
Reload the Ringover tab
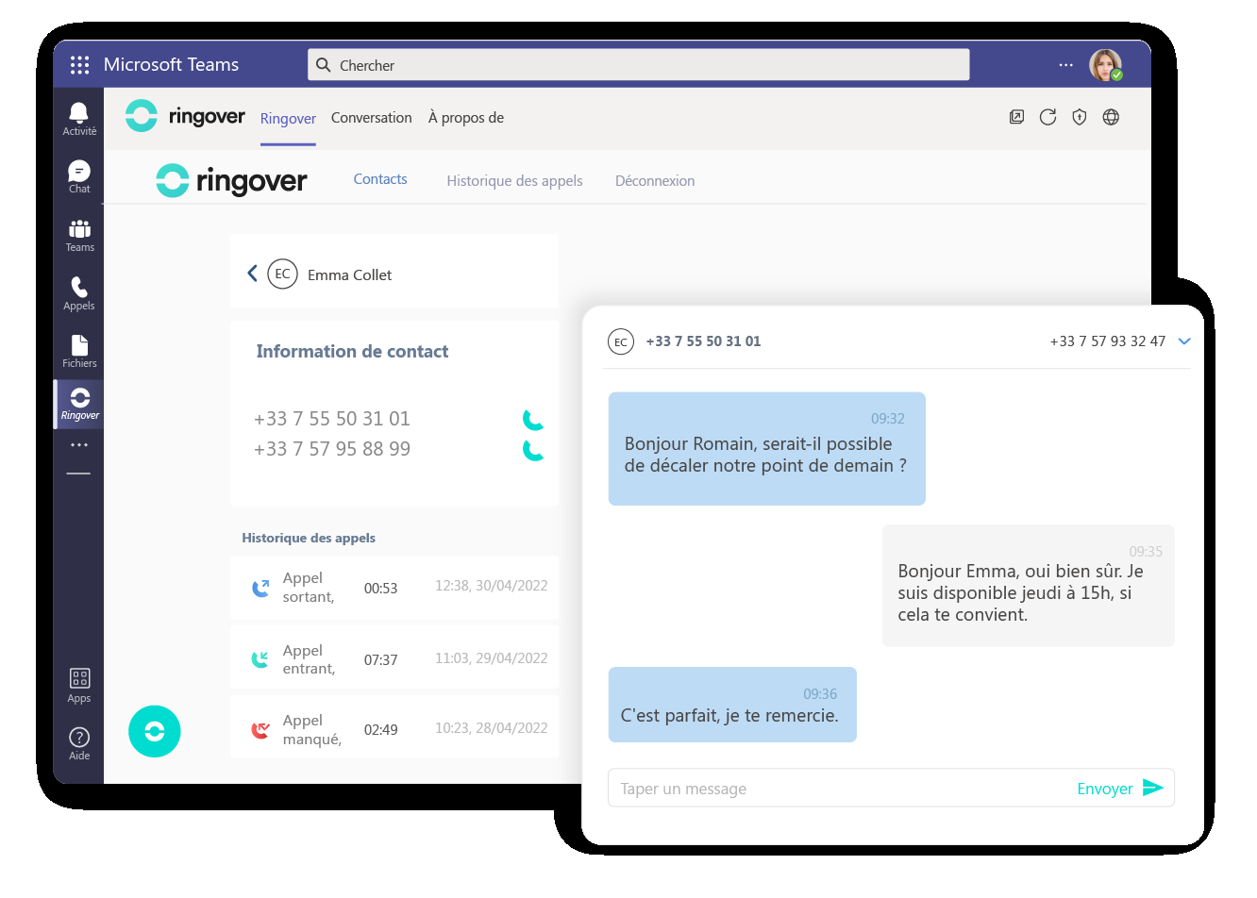1047,117
